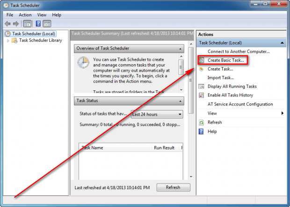This screenshot has width=290, height=207.
Task: Collapse the Task Status section
Action: tap(180, 101)
